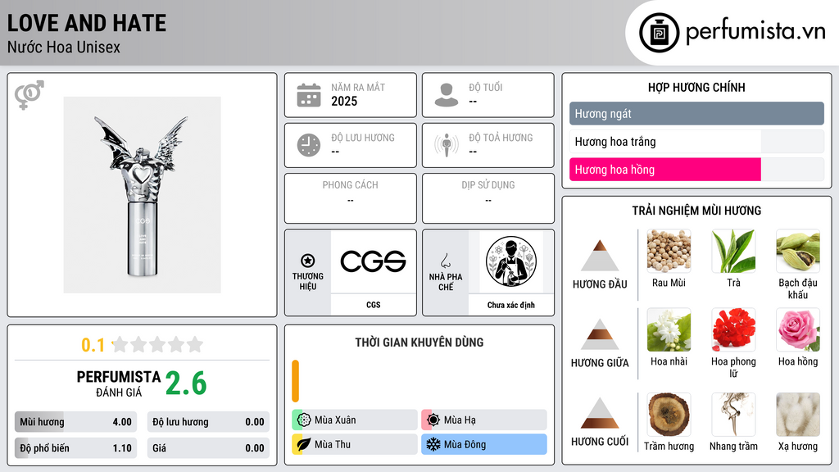Screen dimensions: 839x472
Task: Click the star rating row next to 0.1
Action: pyautogui.click(x=157, y=344)
